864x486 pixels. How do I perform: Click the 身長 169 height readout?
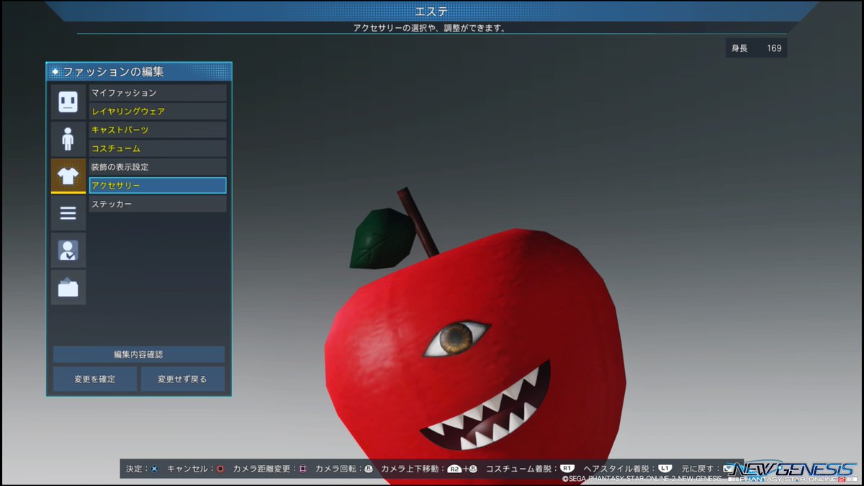756,48
